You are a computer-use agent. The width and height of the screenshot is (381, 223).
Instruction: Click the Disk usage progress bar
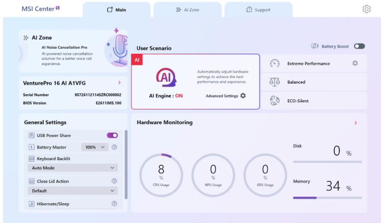click(x=327, y=162)
